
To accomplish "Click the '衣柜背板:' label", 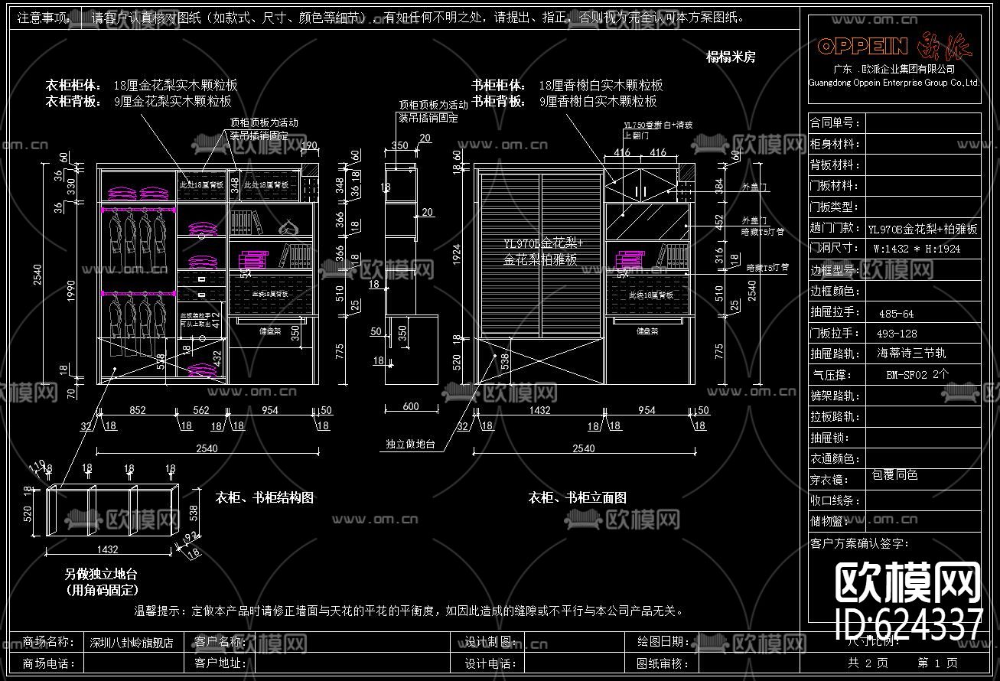I will [72, 101].
